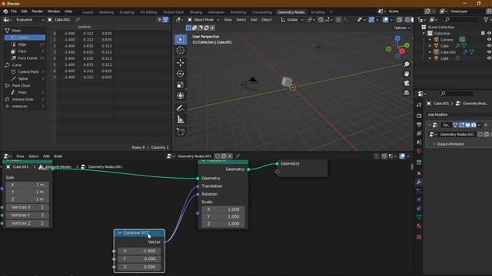492x276 pixels.
Task: Open the viewport Select menu
Action: pos(241,20)
